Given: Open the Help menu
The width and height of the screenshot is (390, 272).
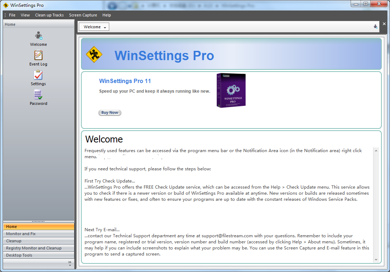Looking at the screenshot, I should tap(107, 15).
